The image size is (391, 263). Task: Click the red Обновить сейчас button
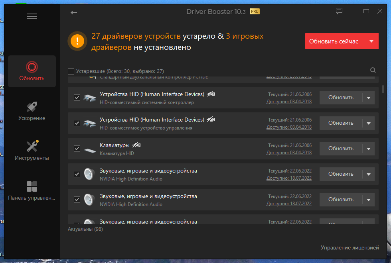334,41
